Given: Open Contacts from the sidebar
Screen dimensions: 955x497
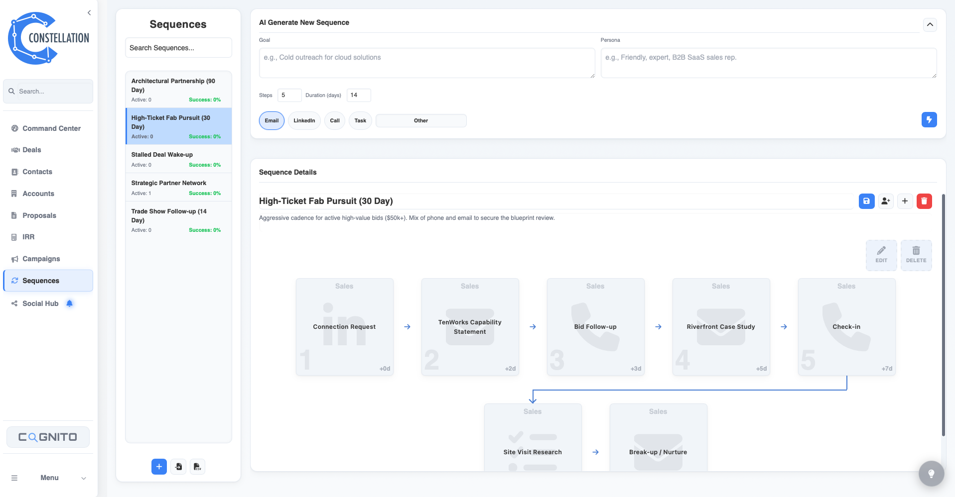Looking at the screenshot, I should pos(37,172).
